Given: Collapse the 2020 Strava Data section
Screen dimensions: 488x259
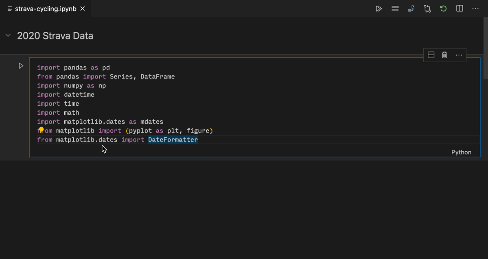Looking at the screenshot, I should (x=8, y=35).
